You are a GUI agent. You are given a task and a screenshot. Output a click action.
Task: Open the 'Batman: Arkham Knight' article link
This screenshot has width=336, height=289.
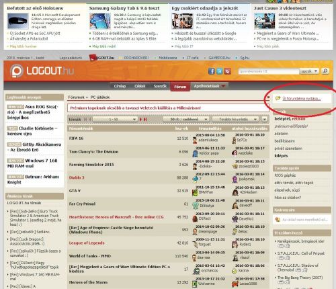click(x=33, y=179)
